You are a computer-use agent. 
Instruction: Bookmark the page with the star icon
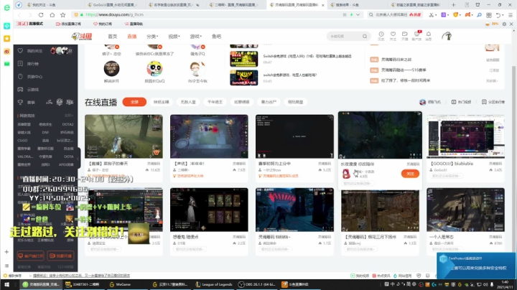pos(63,15)
